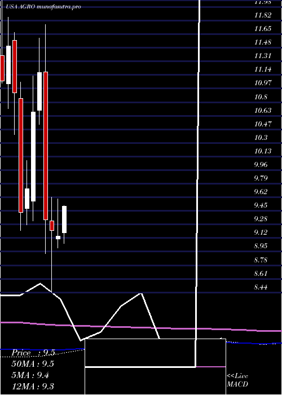
Task: Click the '<<Live MACD' label
Action: tap(237, 380)
